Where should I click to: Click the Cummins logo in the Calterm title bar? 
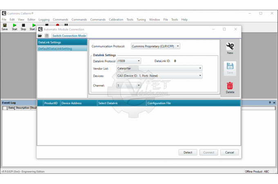[4, 13]
